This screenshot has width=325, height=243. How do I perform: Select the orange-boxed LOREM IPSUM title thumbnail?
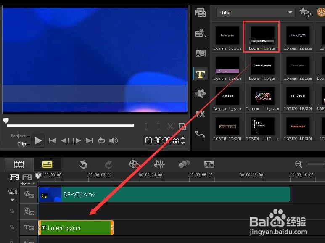tap(227, 126)
